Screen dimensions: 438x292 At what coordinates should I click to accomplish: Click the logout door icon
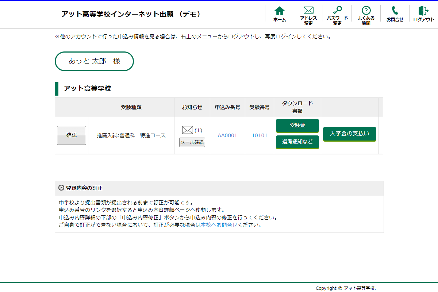(423, 10)
